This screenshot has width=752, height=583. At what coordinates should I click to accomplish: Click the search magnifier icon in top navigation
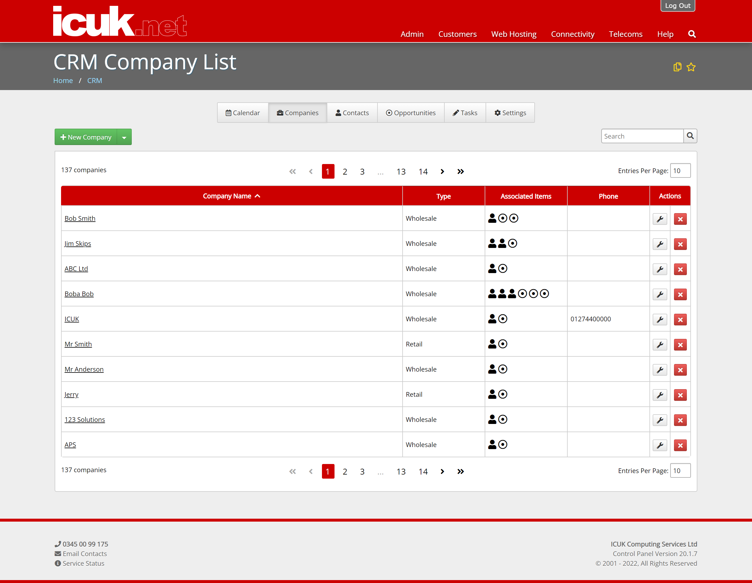(692, 34)
